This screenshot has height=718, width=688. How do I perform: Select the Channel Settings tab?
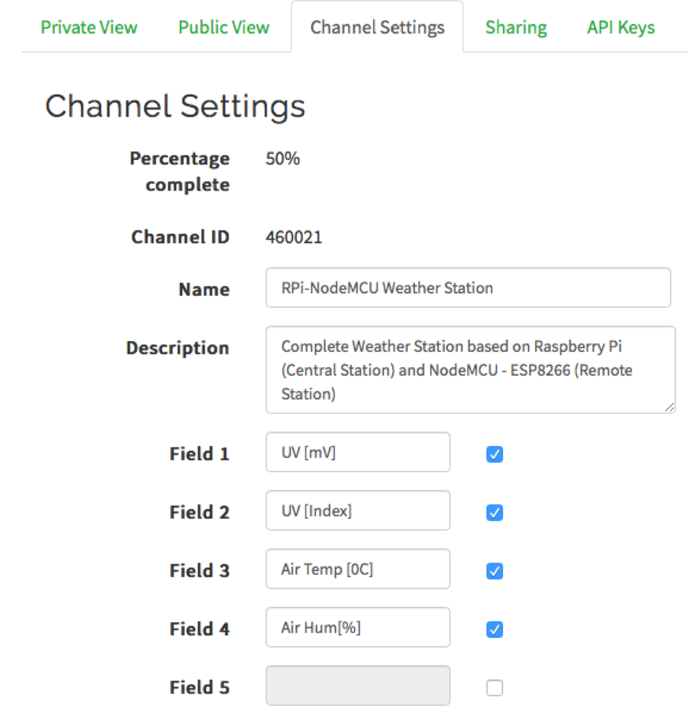coord(377,28)
